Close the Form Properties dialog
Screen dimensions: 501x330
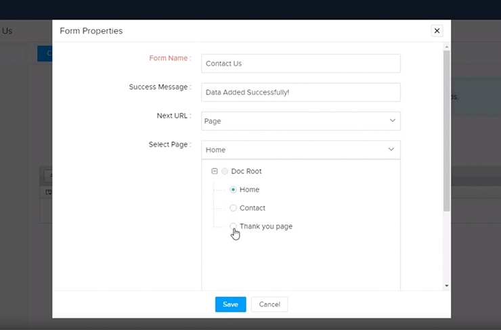pos(437,30)
